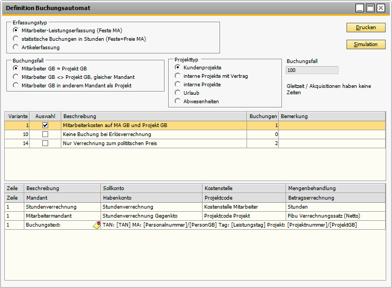
Task: Select statistische Buchungen in Stunden option
Action: (16, 39)
